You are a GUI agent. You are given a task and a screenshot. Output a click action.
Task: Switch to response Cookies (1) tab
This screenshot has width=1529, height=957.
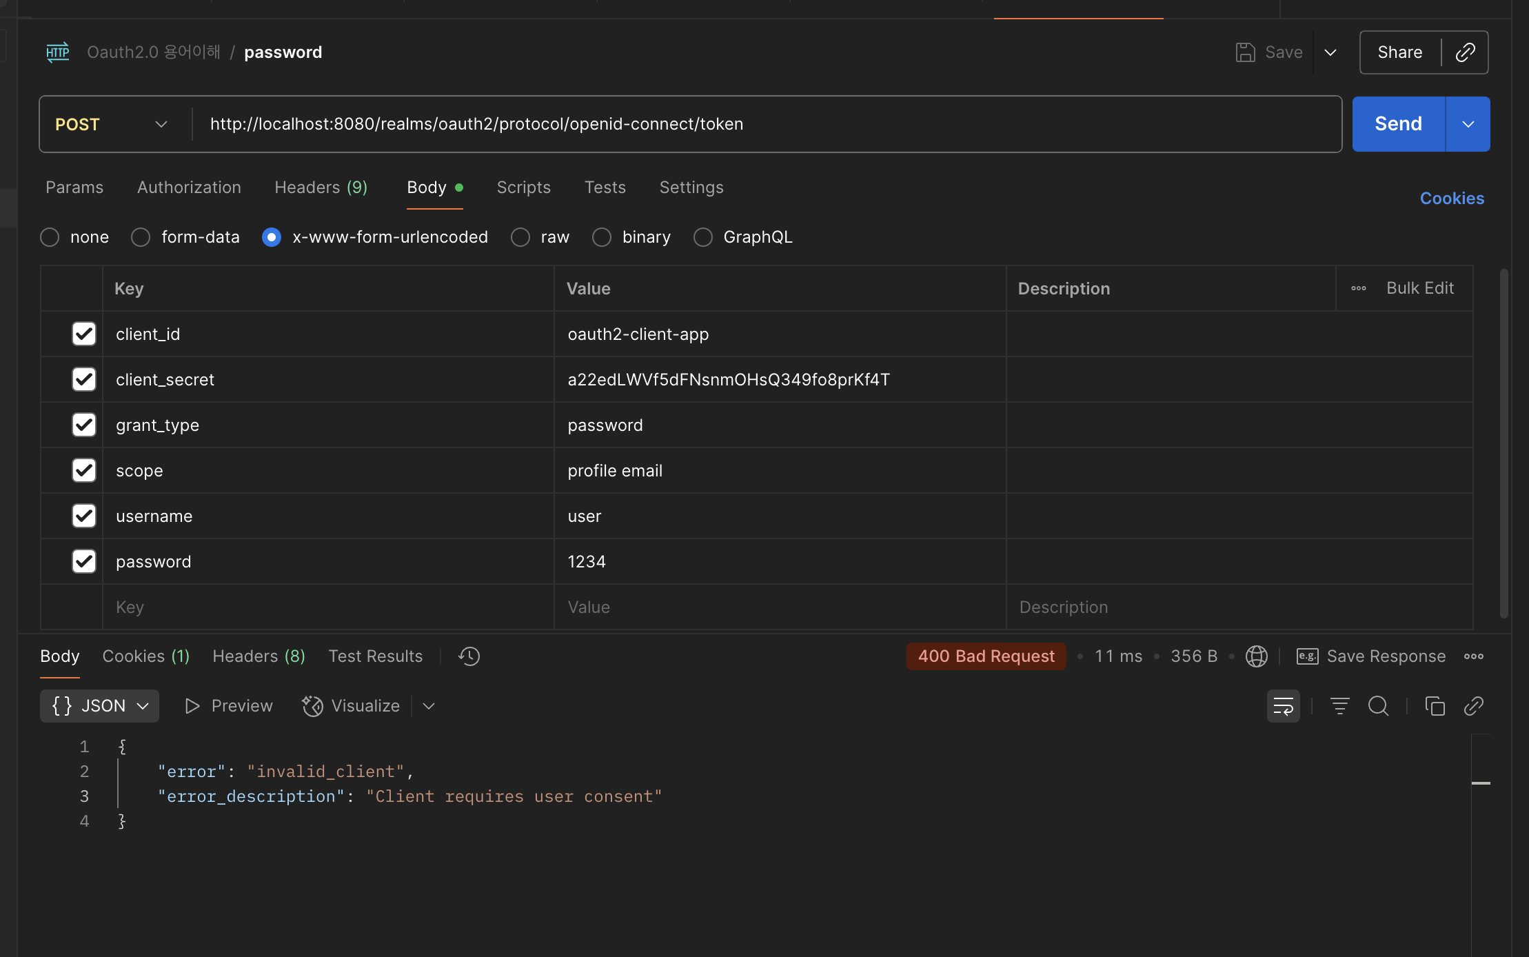coord(146,656)
